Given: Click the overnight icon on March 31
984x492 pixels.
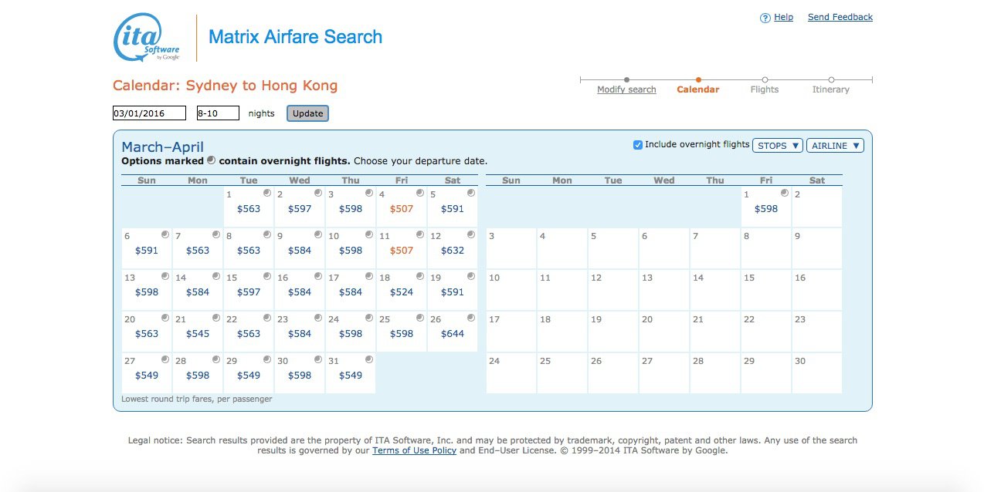Looking at the screenshot, I should 368,359.
